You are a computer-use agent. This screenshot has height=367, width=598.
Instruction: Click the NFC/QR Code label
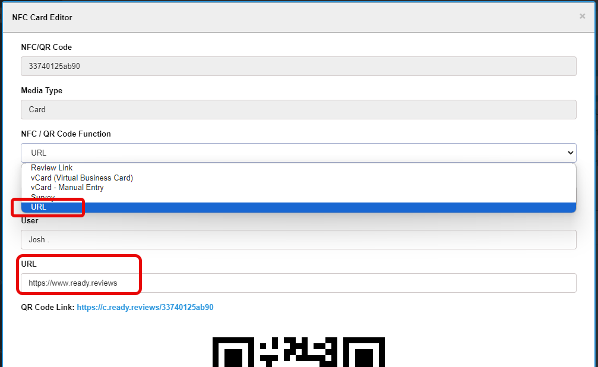pyautogui.click(x=46, y=48)
